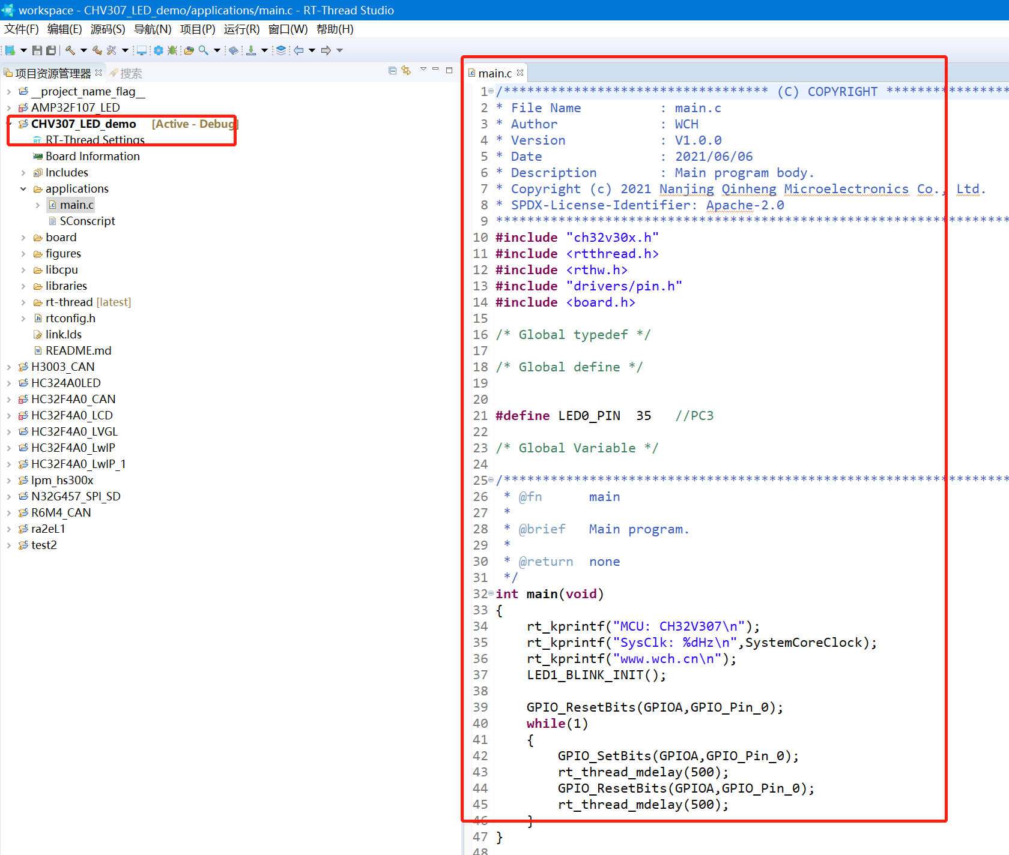The width and height of the screenshot is (1009, 855).
Task: Open the download dropdown arrow
Action: pyautogui.click(x=264, y=50)
